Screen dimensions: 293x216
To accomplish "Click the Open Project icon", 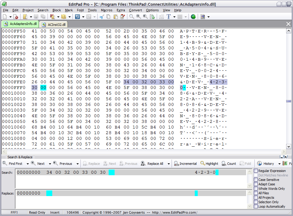I will pos(53,17).
